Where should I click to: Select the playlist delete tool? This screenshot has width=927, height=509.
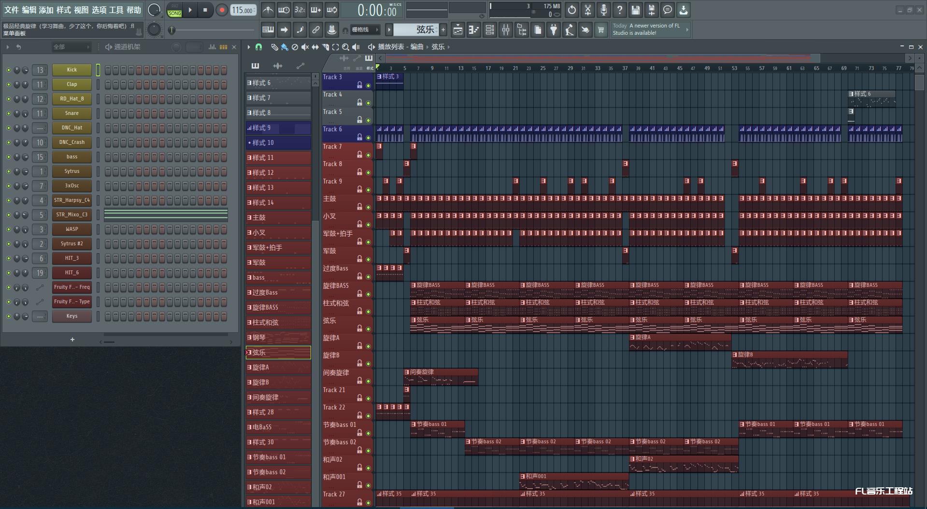[295, 47]
